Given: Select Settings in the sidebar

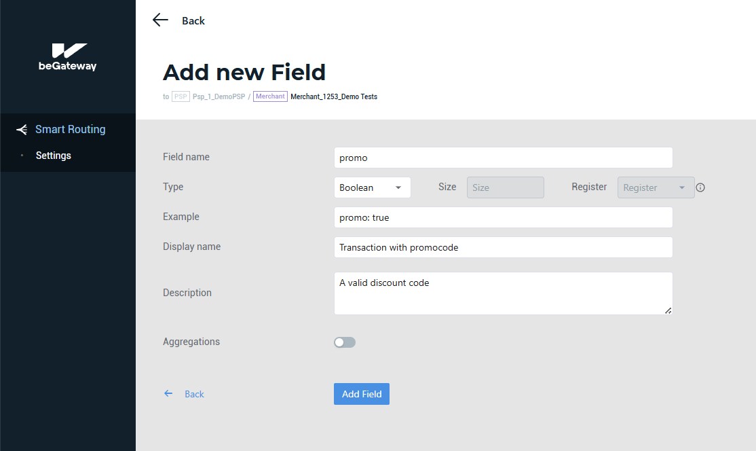Looking at the screenshot, I should [x=54, y=156].
